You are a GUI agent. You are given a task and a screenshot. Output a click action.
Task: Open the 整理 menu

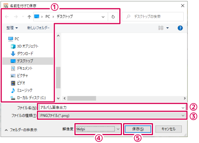click(x=12, y=28)
